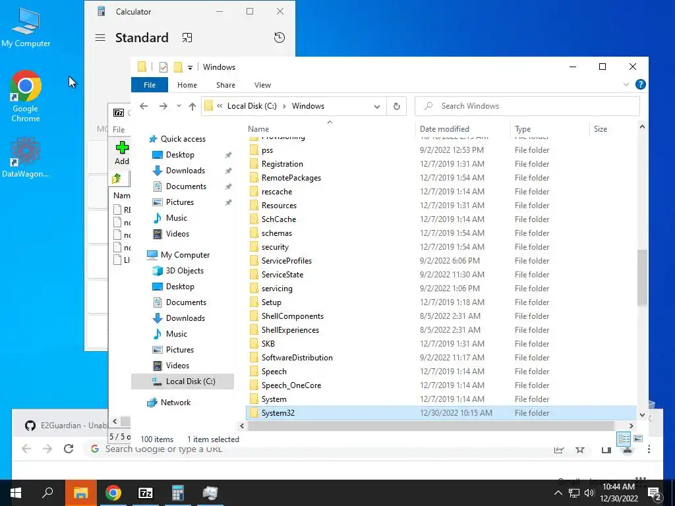Open Explorer help question mark icon
The width and height of the screenshot is (675, 506).
[x=641, y=85]
